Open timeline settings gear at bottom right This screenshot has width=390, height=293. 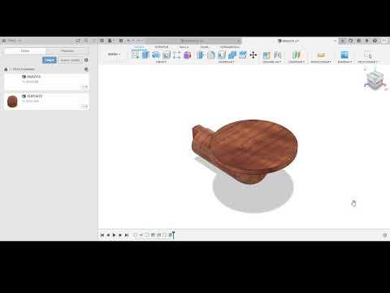coord(385,235)
